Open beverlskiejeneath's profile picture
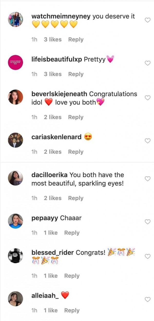 (x=16, y=97)
